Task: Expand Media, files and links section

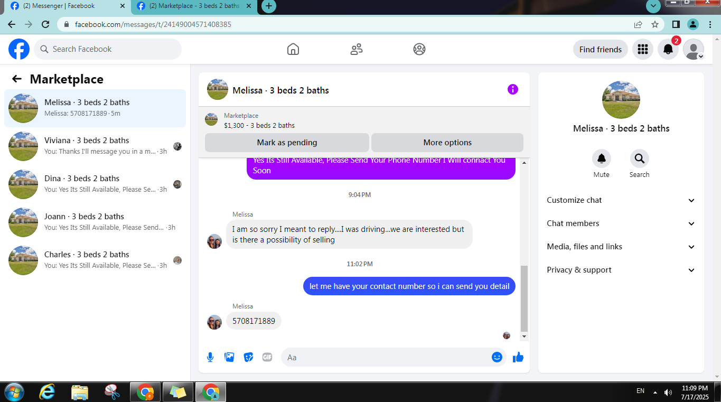Action: point(621,247)
